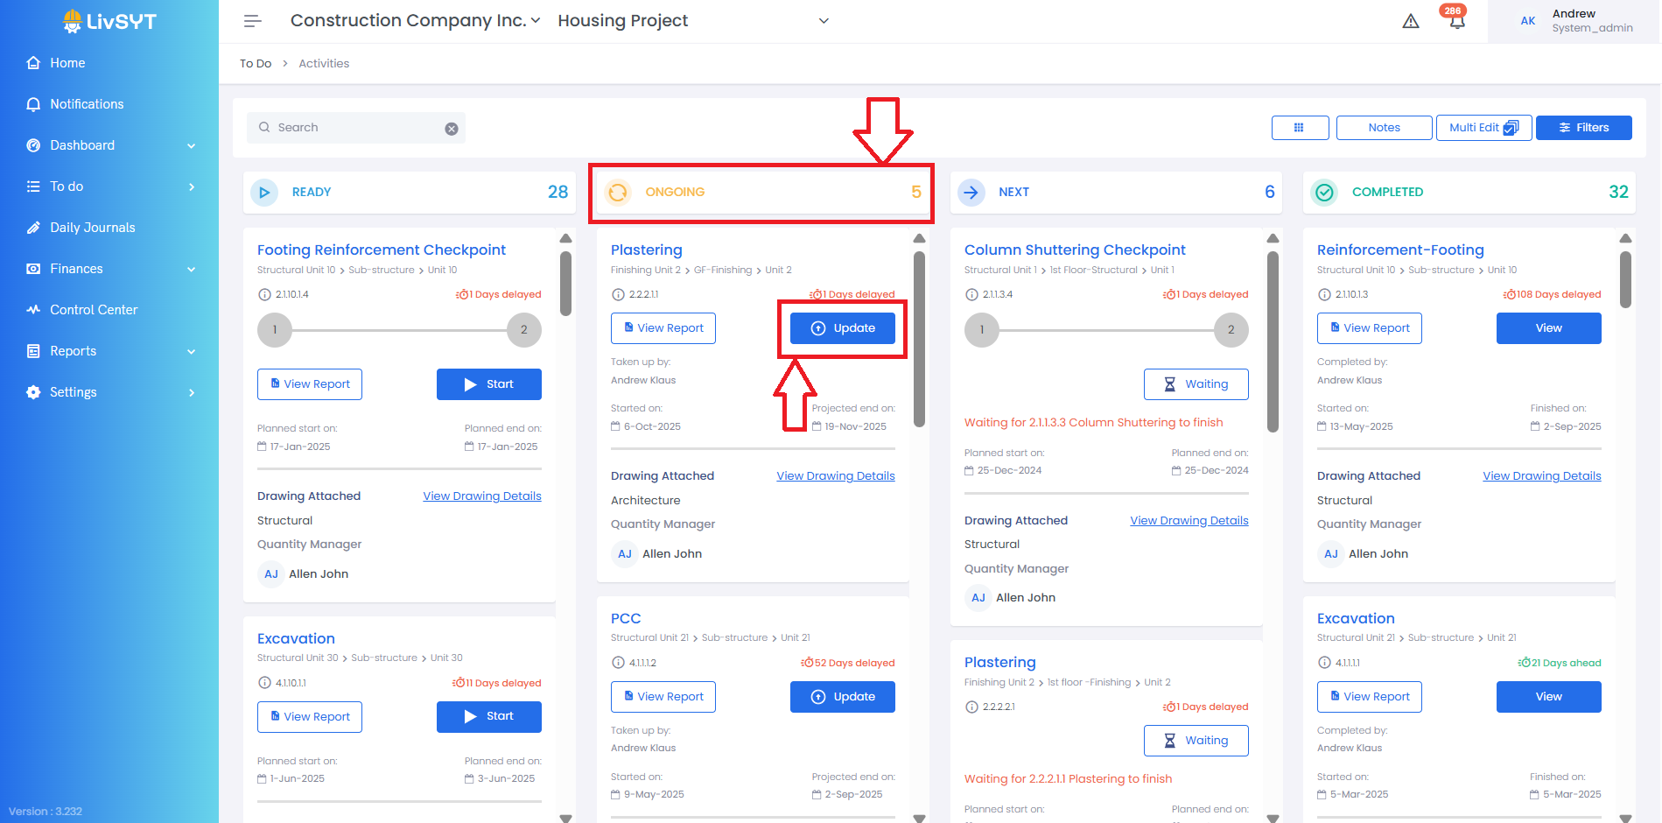
Task: Open View Drawing Details for Column Shuttering
Action: (x=1189, y=521)
